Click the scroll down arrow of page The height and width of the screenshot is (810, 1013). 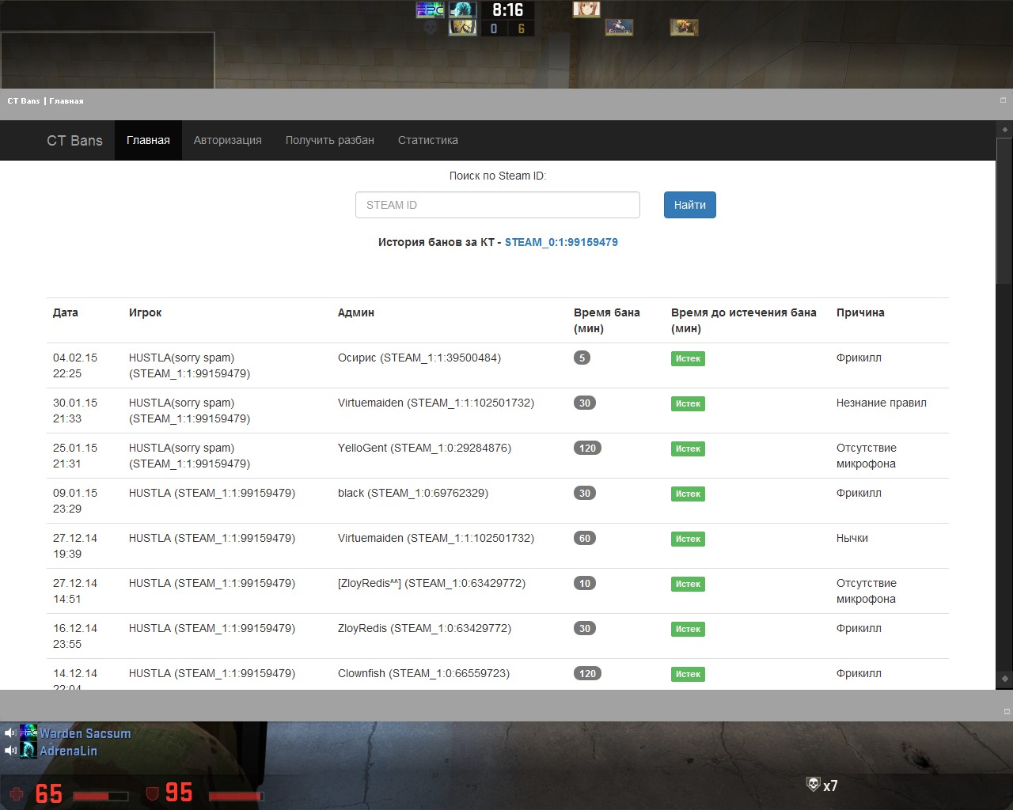tap(1004, 679)
